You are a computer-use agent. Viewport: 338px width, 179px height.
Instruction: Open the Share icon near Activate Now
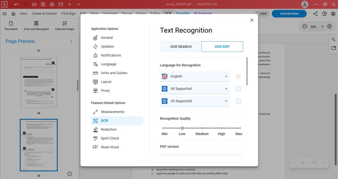tap(315, 14)
